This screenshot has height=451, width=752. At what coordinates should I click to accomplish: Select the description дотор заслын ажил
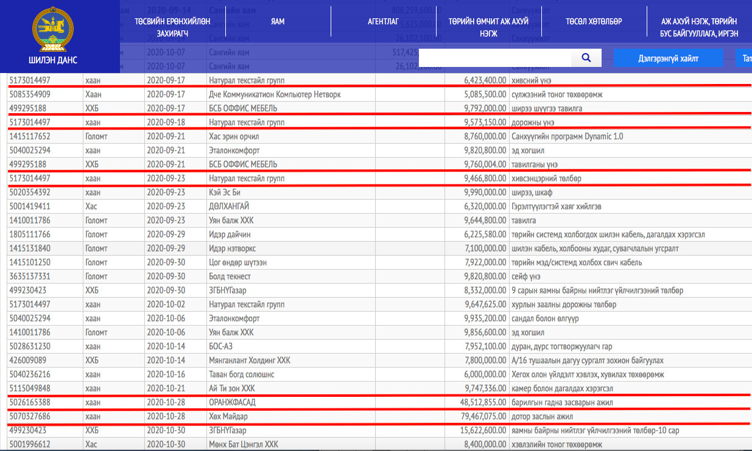[x=543, y=416]
